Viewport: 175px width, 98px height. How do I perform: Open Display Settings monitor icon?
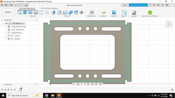(92, 84)
